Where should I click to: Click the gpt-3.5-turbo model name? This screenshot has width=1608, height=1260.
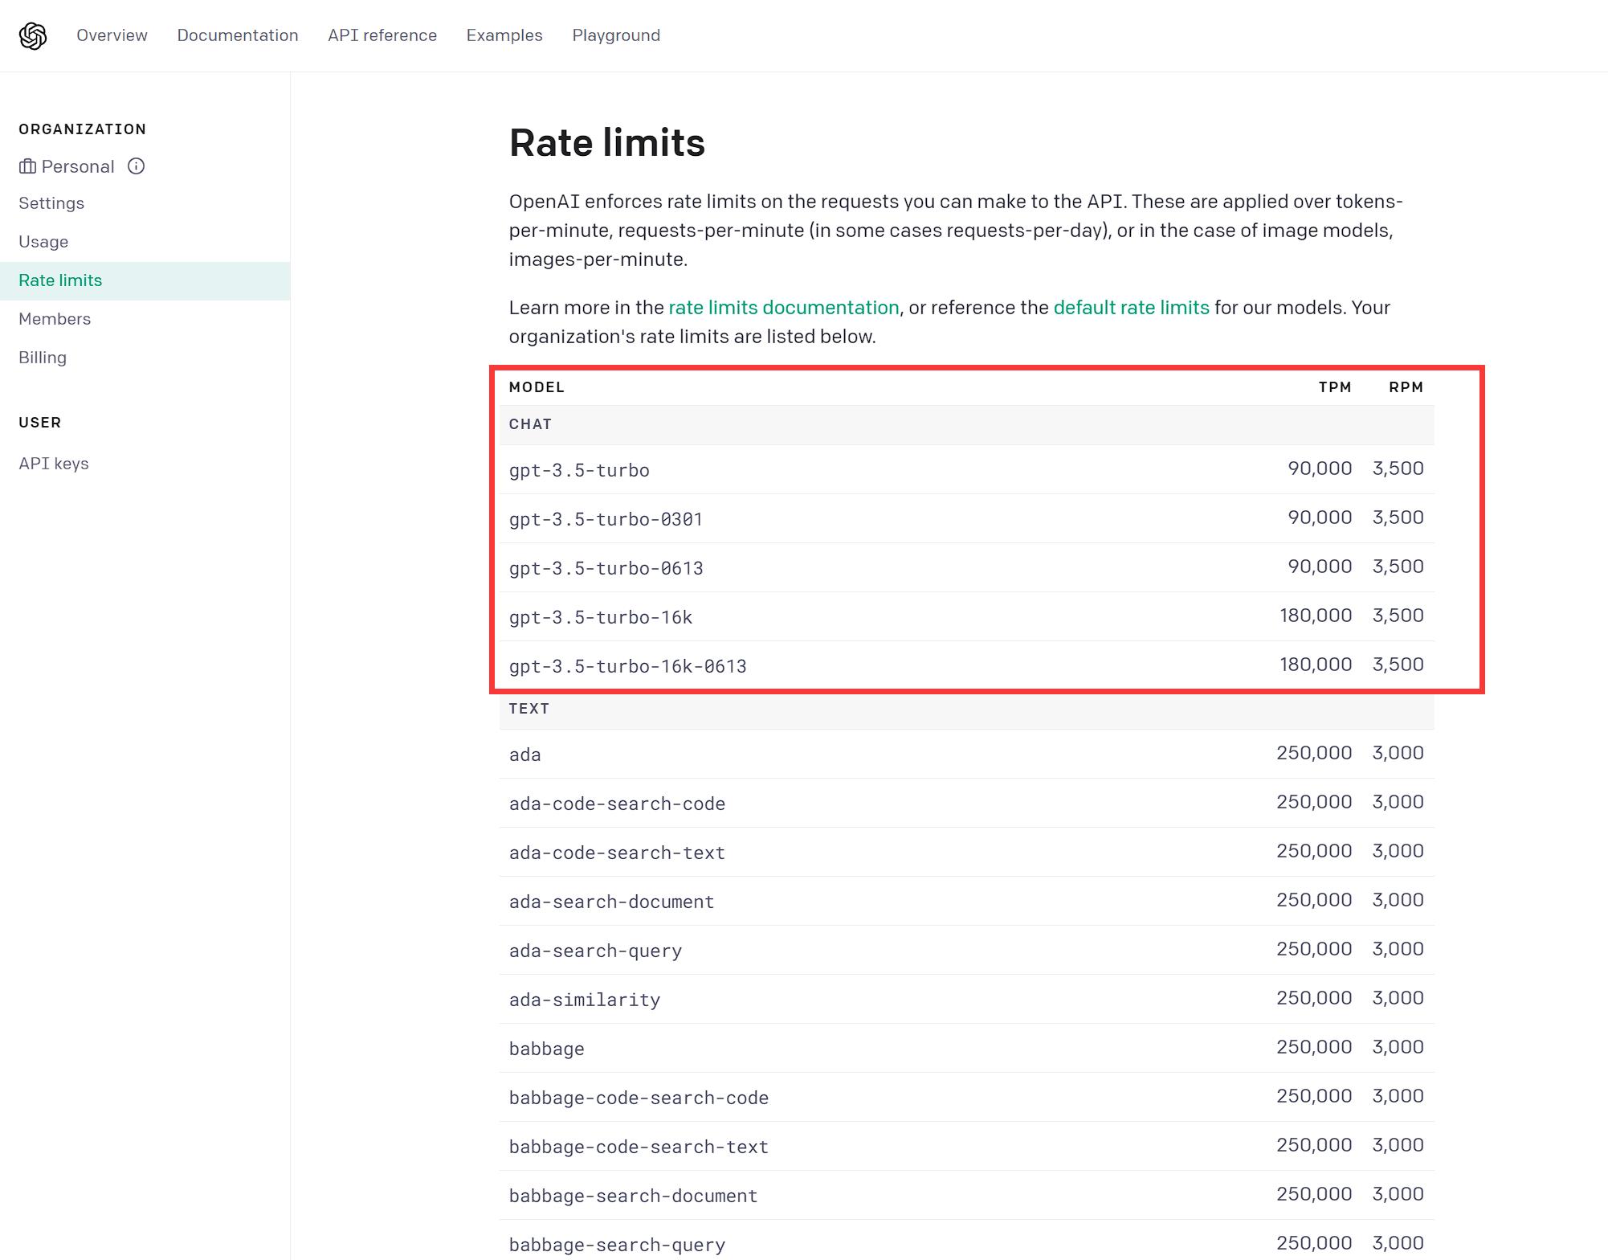(579, 470)
